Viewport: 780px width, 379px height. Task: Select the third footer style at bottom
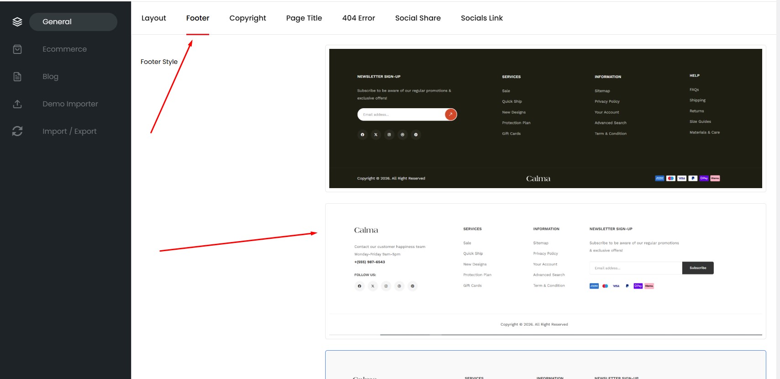(x=545, y=365)
